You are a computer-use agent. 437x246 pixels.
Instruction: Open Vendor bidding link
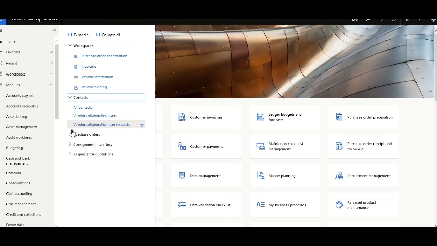point(94,87)
